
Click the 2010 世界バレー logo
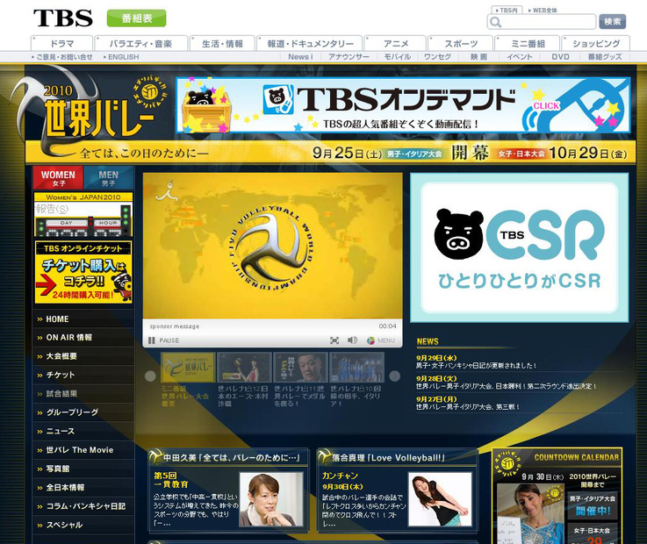tap(90, 111)
